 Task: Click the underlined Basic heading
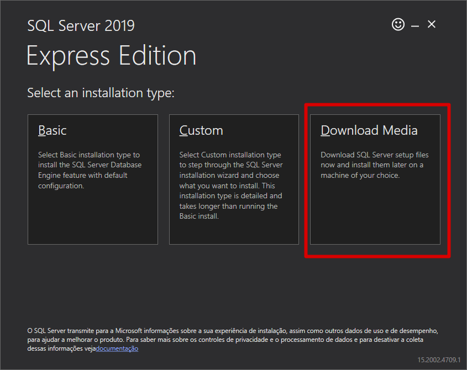[52, 130]
